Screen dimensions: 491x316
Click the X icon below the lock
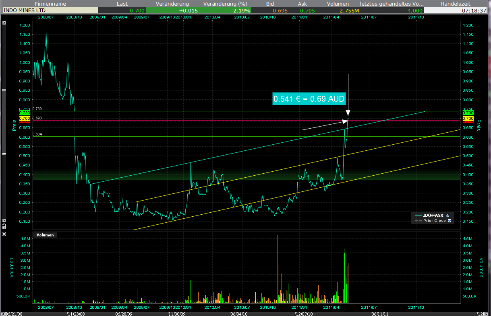pyautogui.click(x=4, y=234)
